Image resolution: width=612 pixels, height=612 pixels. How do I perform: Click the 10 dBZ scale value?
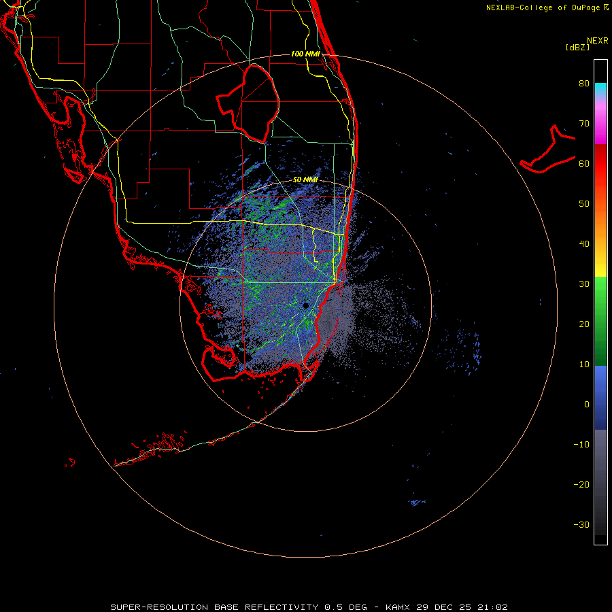pos(584,364)
